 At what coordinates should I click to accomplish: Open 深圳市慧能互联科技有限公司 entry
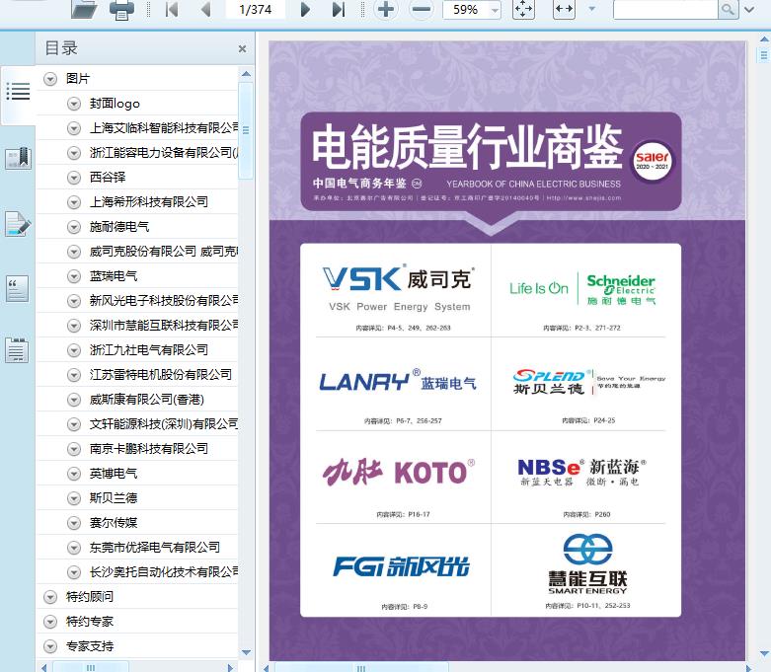tap(164, 325)
